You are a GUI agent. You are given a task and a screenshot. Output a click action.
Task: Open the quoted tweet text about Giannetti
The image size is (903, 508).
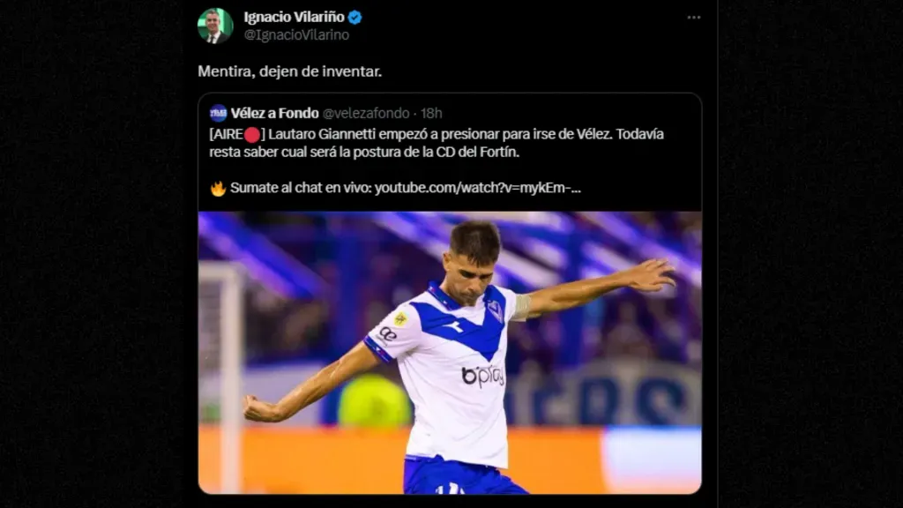(437, 143)
